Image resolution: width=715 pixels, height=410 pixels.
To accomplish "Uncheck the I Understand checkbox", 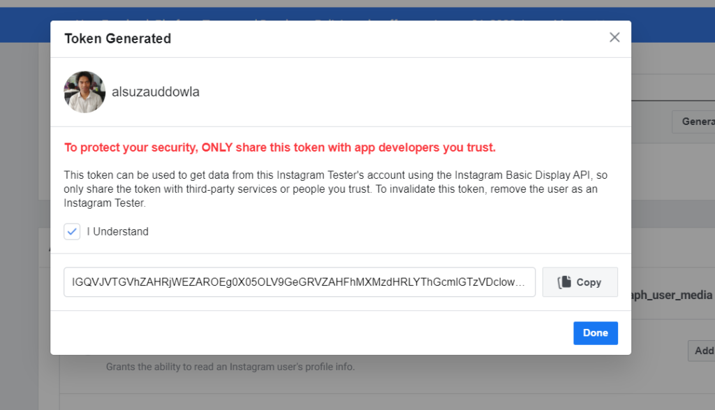I will coord(72,232).
